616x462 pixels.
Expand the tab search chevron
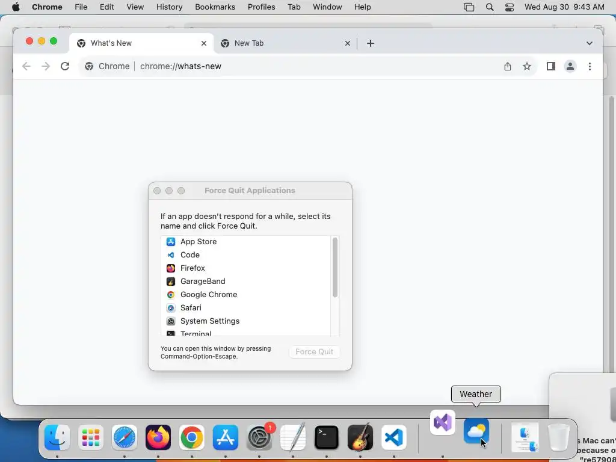click(590, 43)
